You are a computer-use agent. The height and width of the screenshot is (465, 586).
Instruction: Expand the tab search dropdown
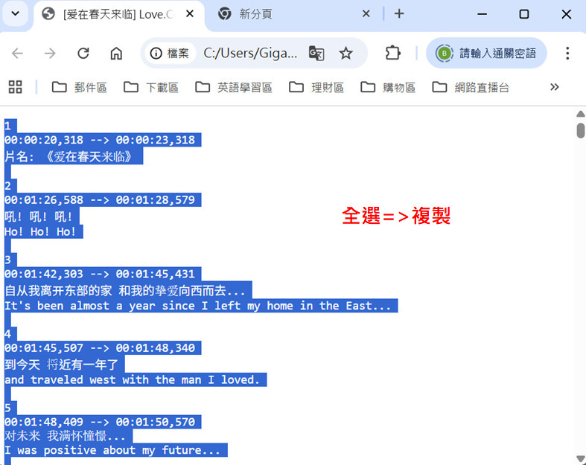15,14
